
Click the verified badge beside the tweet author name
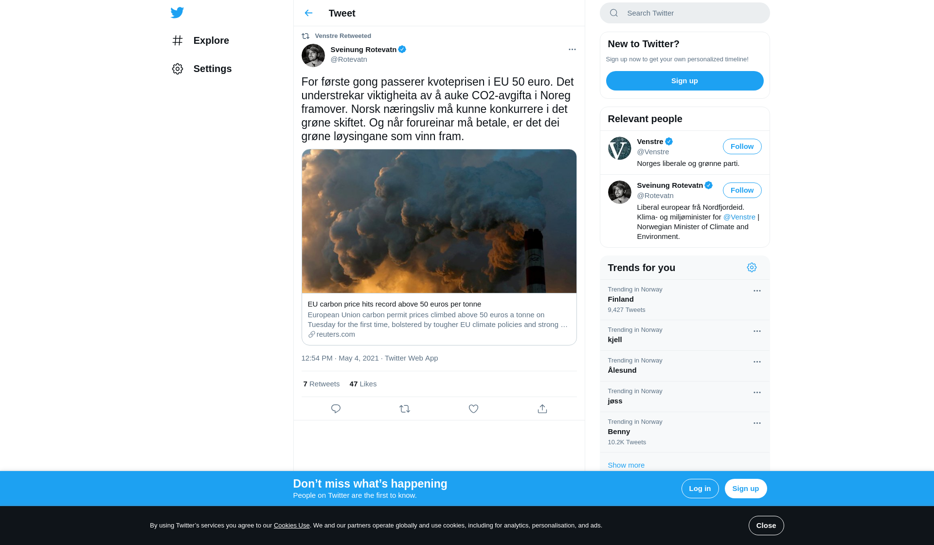(402, 49)
